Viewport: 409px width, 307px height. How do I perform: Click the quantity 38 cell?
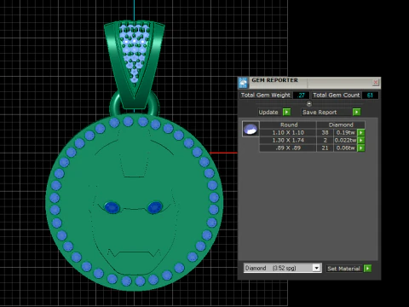point(325,132)
